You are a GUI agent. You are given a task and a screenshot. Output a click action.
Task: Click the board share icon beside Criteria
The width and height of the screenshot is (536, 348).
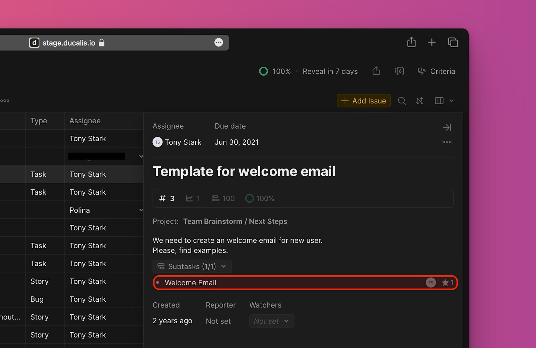point(376,71)
